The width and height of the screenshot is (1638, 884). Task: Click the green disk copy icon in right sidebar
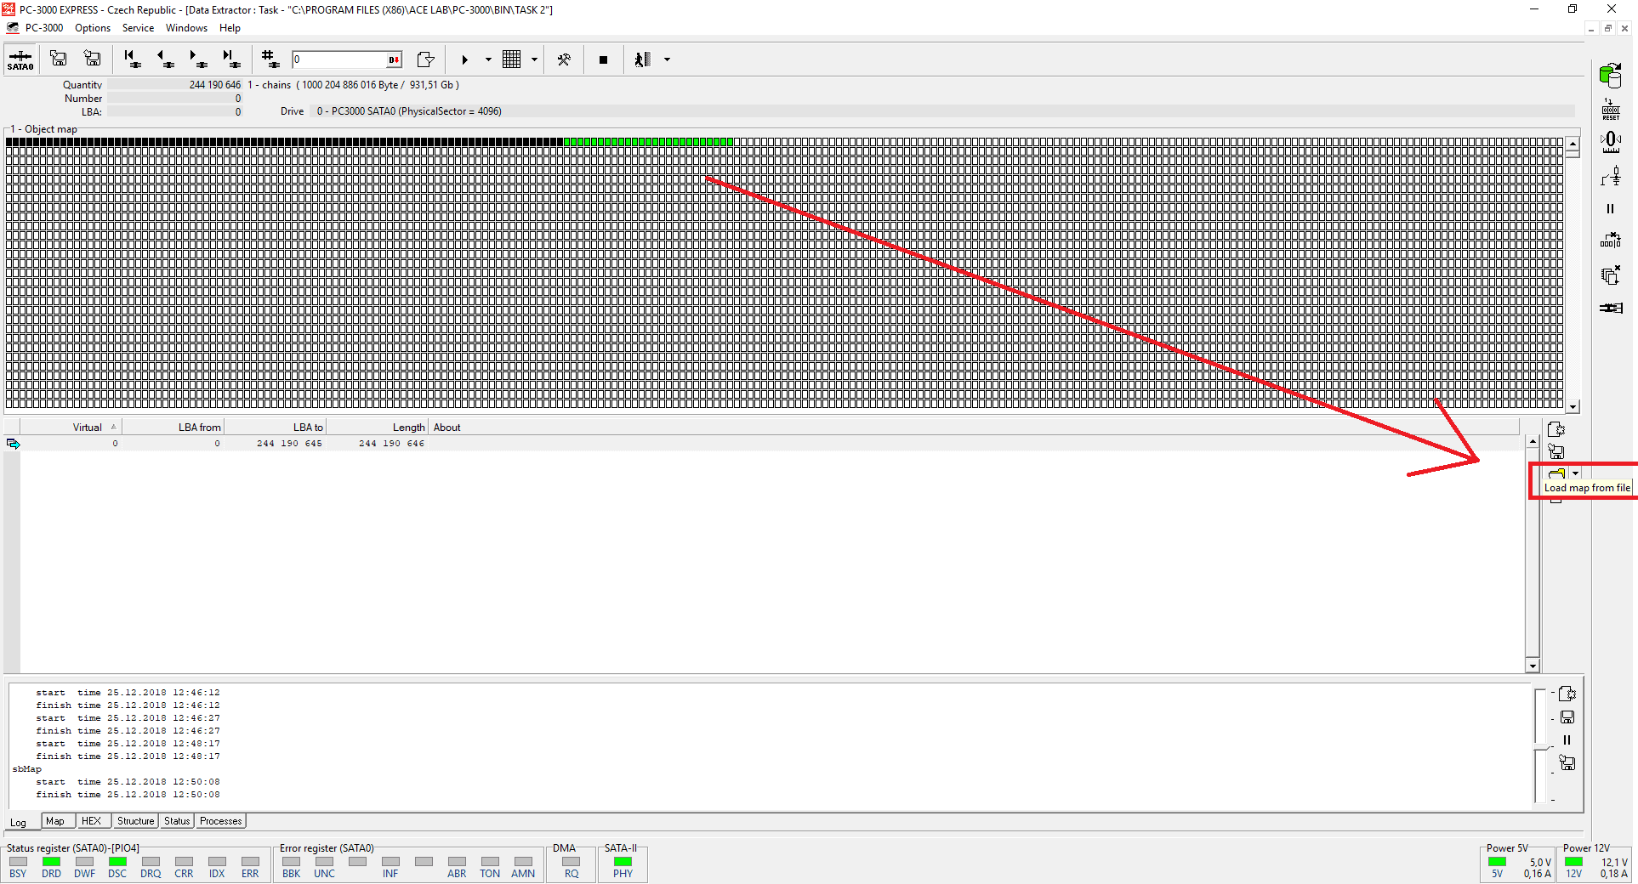1610,76
